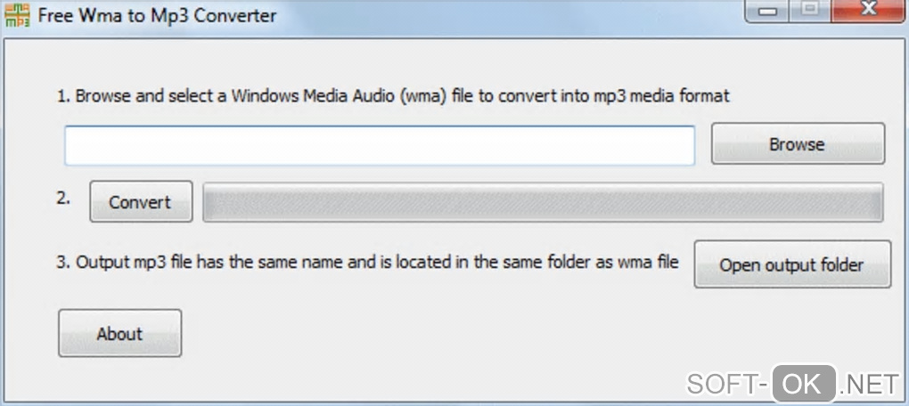Click the "OK" badge in the watermark

(804, 384)
